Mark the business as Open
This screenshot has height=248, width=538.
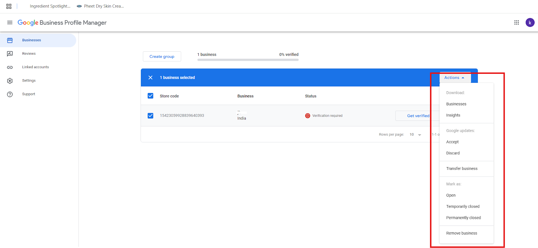pyautogui.click(x=451, y=195)
